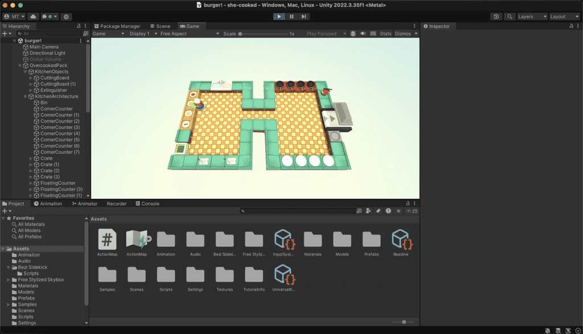
Task: Select the CornerCounter (3) object in Hierarchy
Action: click(59, 127)
